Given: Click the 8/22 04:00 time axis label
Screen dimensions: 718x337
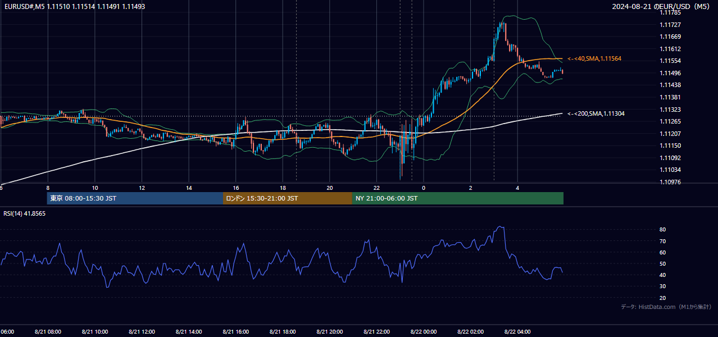Looking at the screenshot, I should [x=517, y=332].
